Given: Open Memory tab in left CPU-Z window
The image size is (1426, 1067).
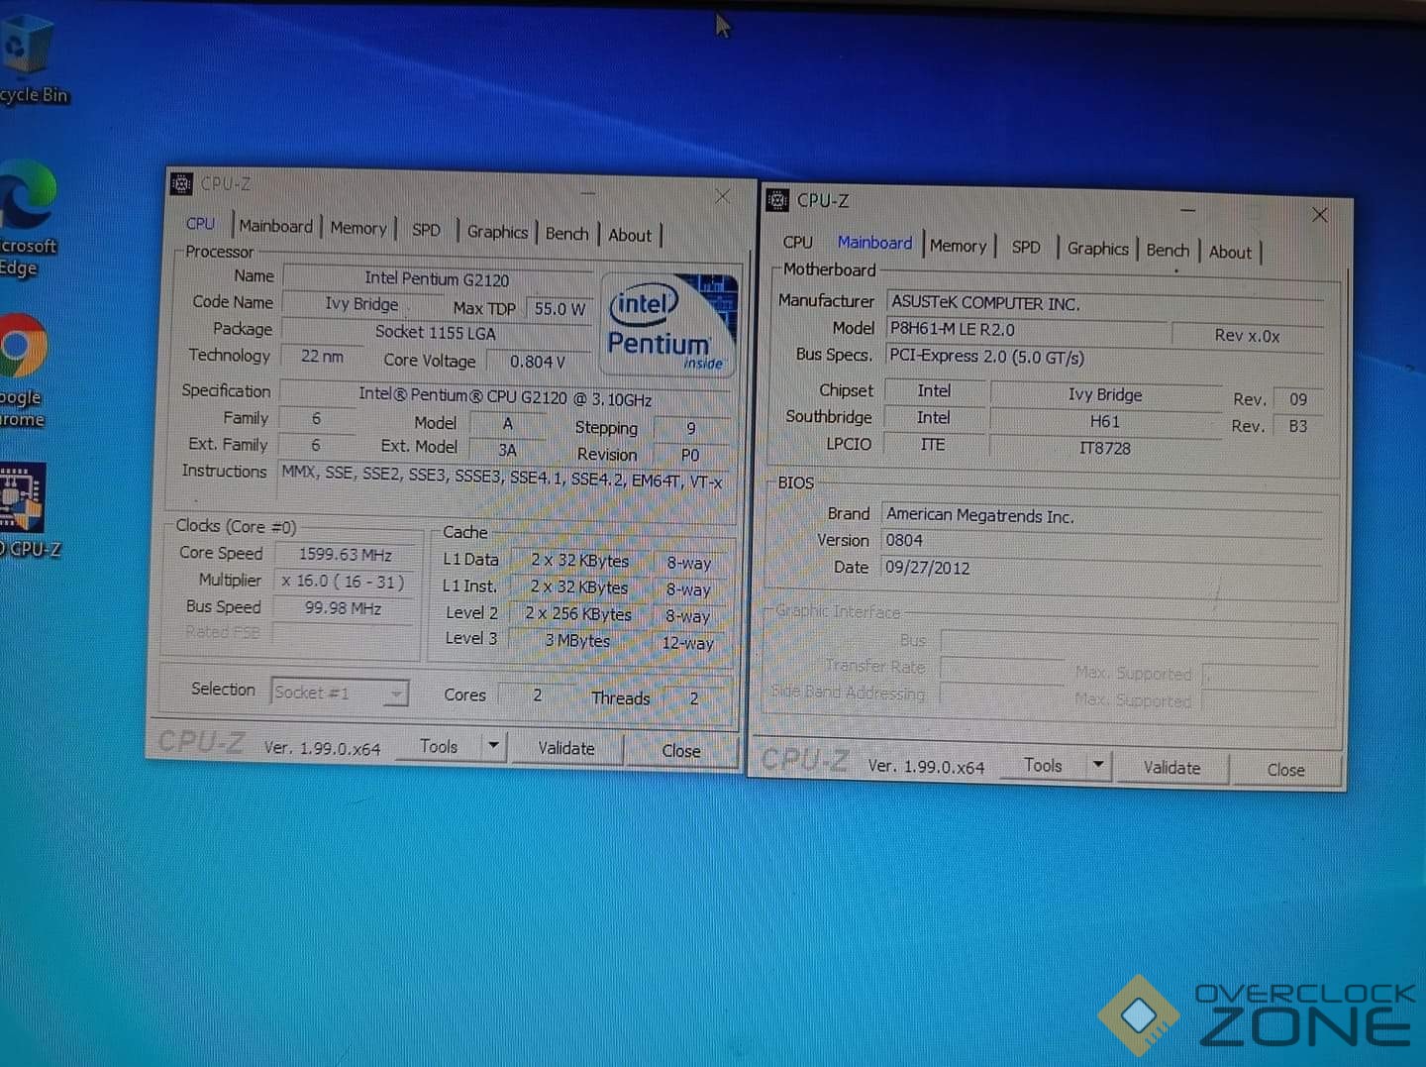Looking at the screenshot, I should pyautogui.click(x=357, y=228).
